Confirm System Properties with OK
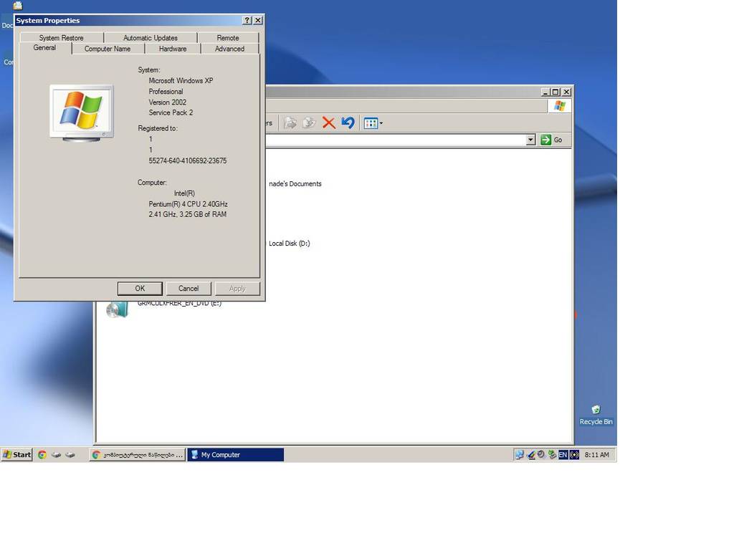Screen dimensions: 734x558 pos(140,289)
